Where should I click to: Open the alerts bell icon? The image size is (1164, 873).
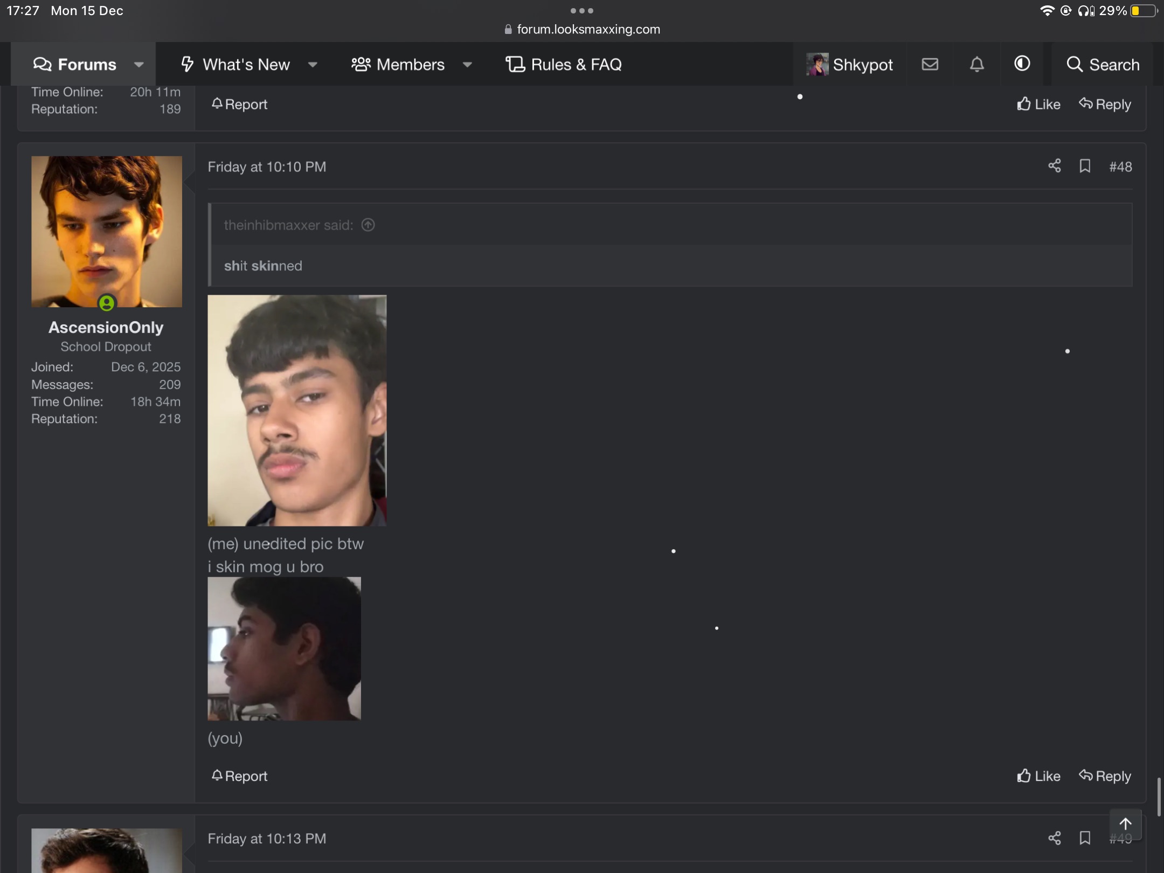(976, 64)
